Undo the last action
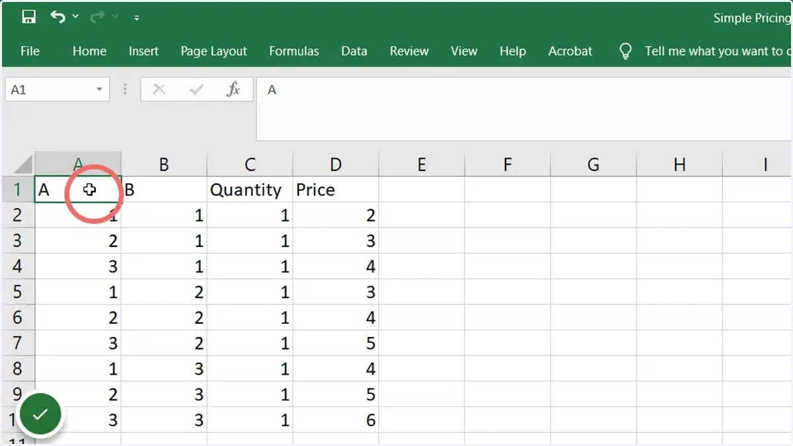793x446 pixels. pos(58,17)
